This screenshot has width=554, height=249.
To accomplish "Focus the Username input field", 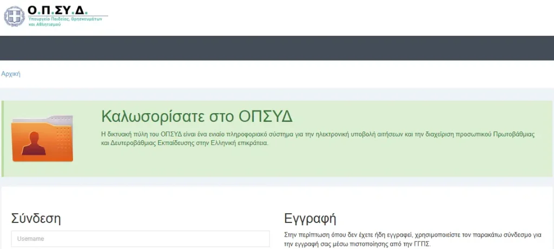I will [140, 239].
